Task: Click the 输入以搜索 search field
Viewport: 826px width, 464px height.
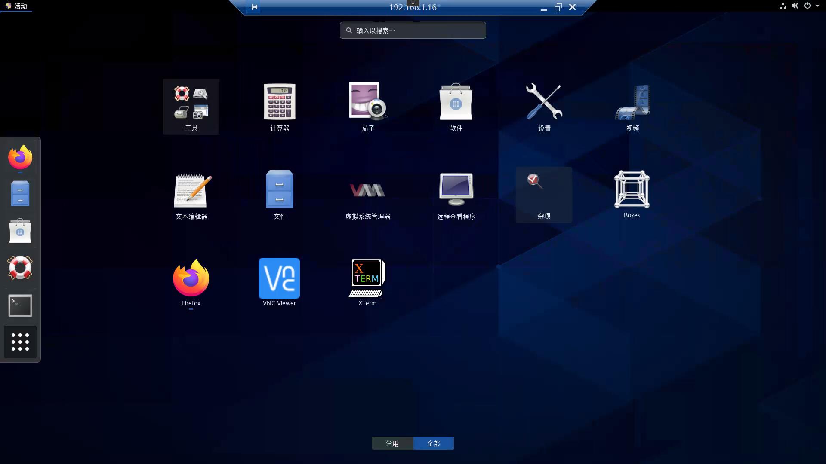Action: click(x=413, y=30)
